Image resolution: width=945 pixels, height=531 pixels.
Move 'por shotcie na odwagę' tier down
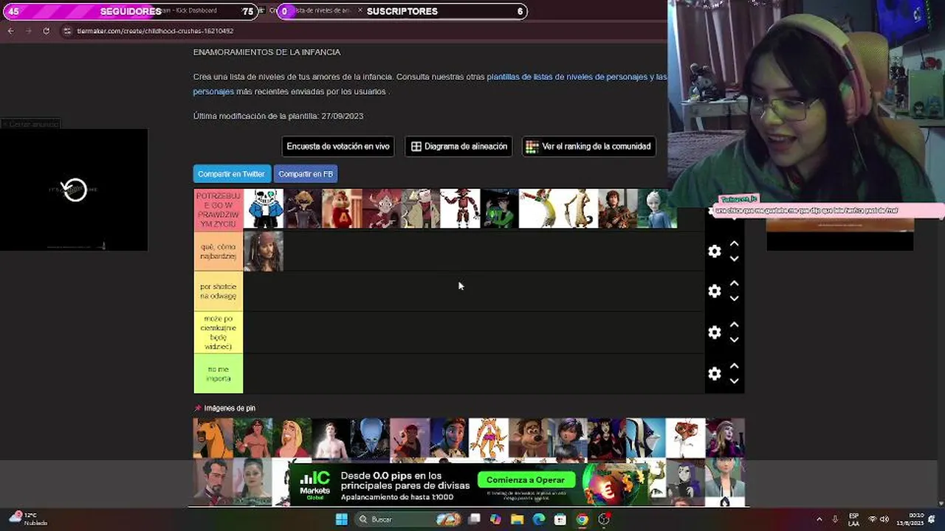pos(734,299)
